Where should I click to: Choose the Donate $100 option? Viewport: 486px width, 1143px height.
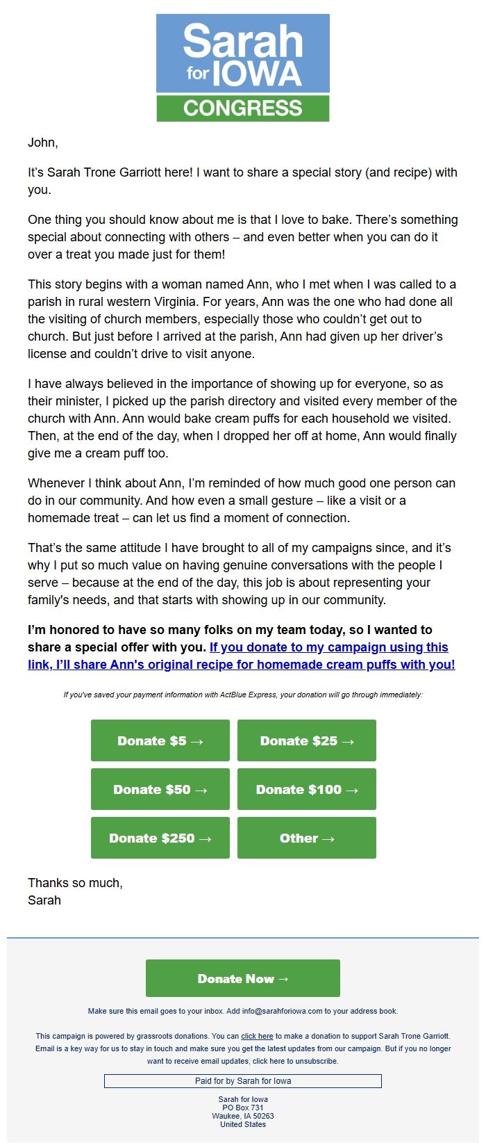pyautogui.click(x=306, y=789)
